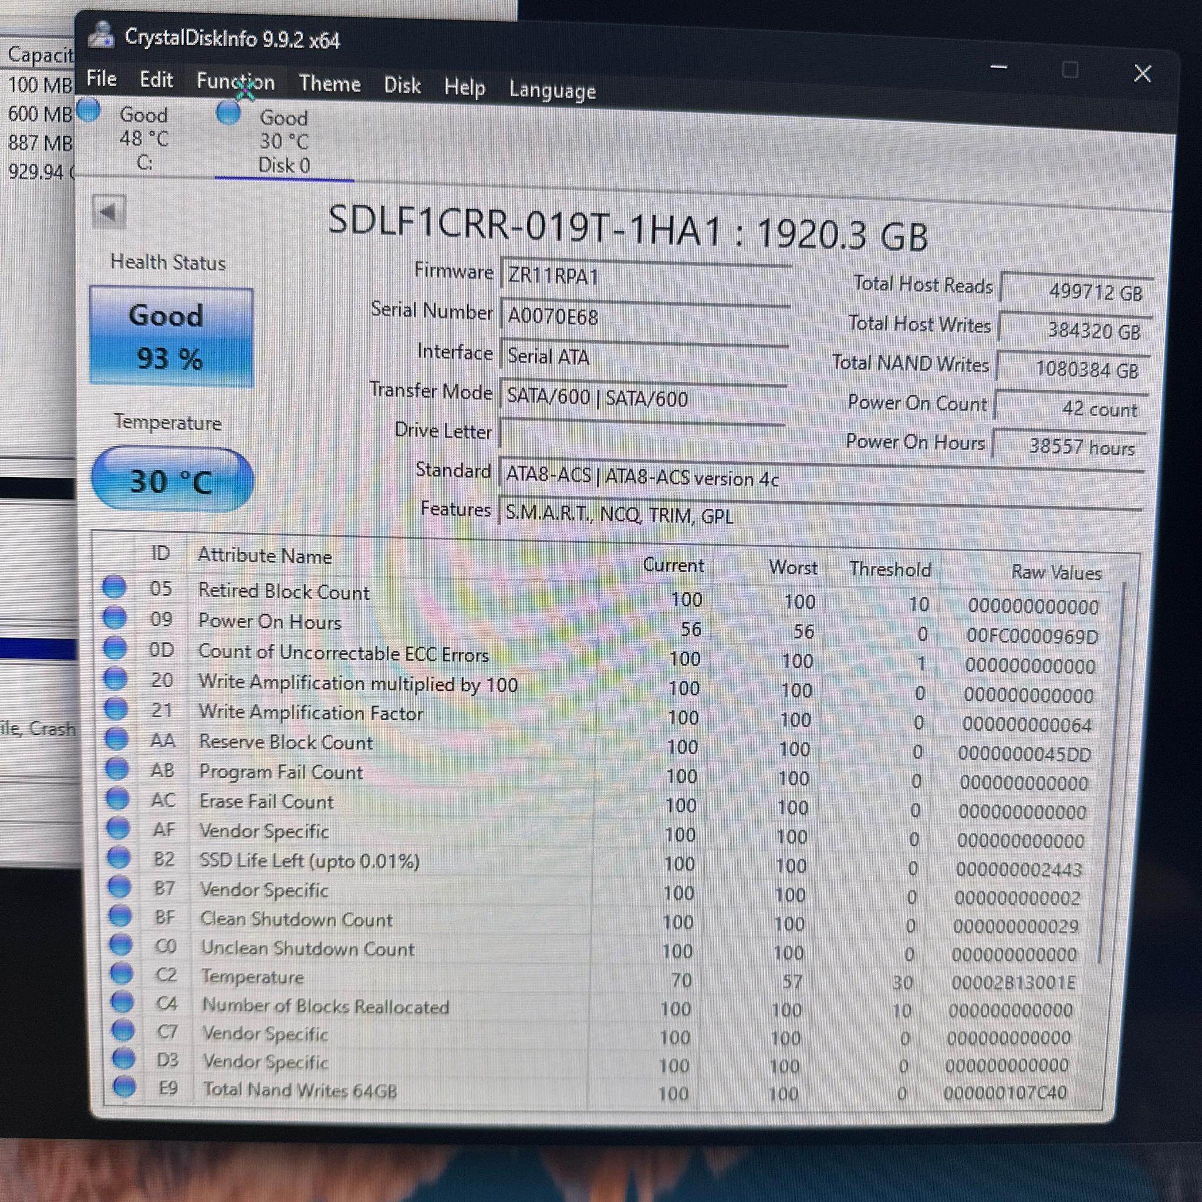Click the Raw Values column header
Image resolution: width=1202 pixels, height=1202 pixels.
pos(1056,572)
